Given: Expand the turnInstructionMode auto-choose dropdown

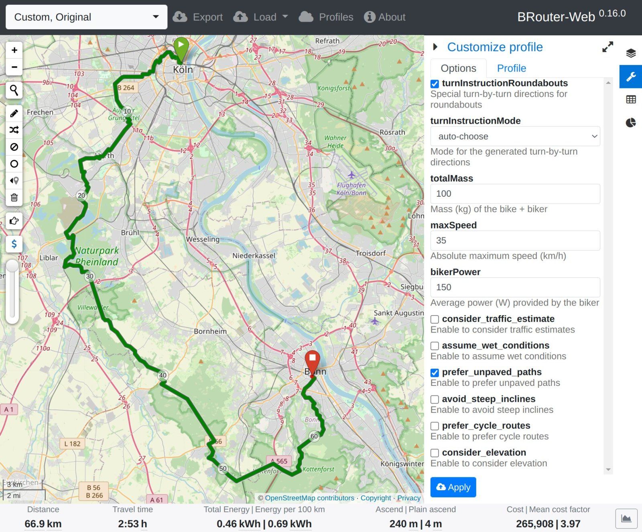Looking at the screenshot, I should [x=515, y=137].
